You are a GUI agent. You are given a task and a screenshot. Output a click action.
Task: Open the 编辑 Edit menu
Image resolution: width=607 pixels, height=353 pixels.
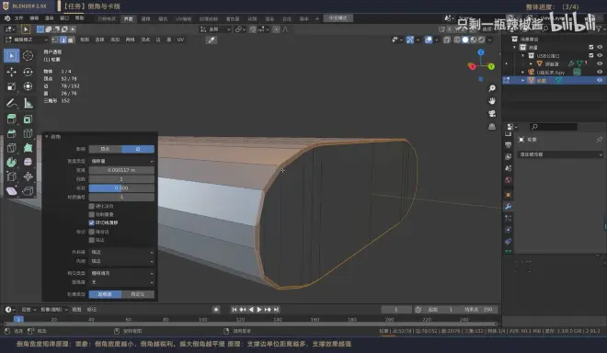point(34,18)
